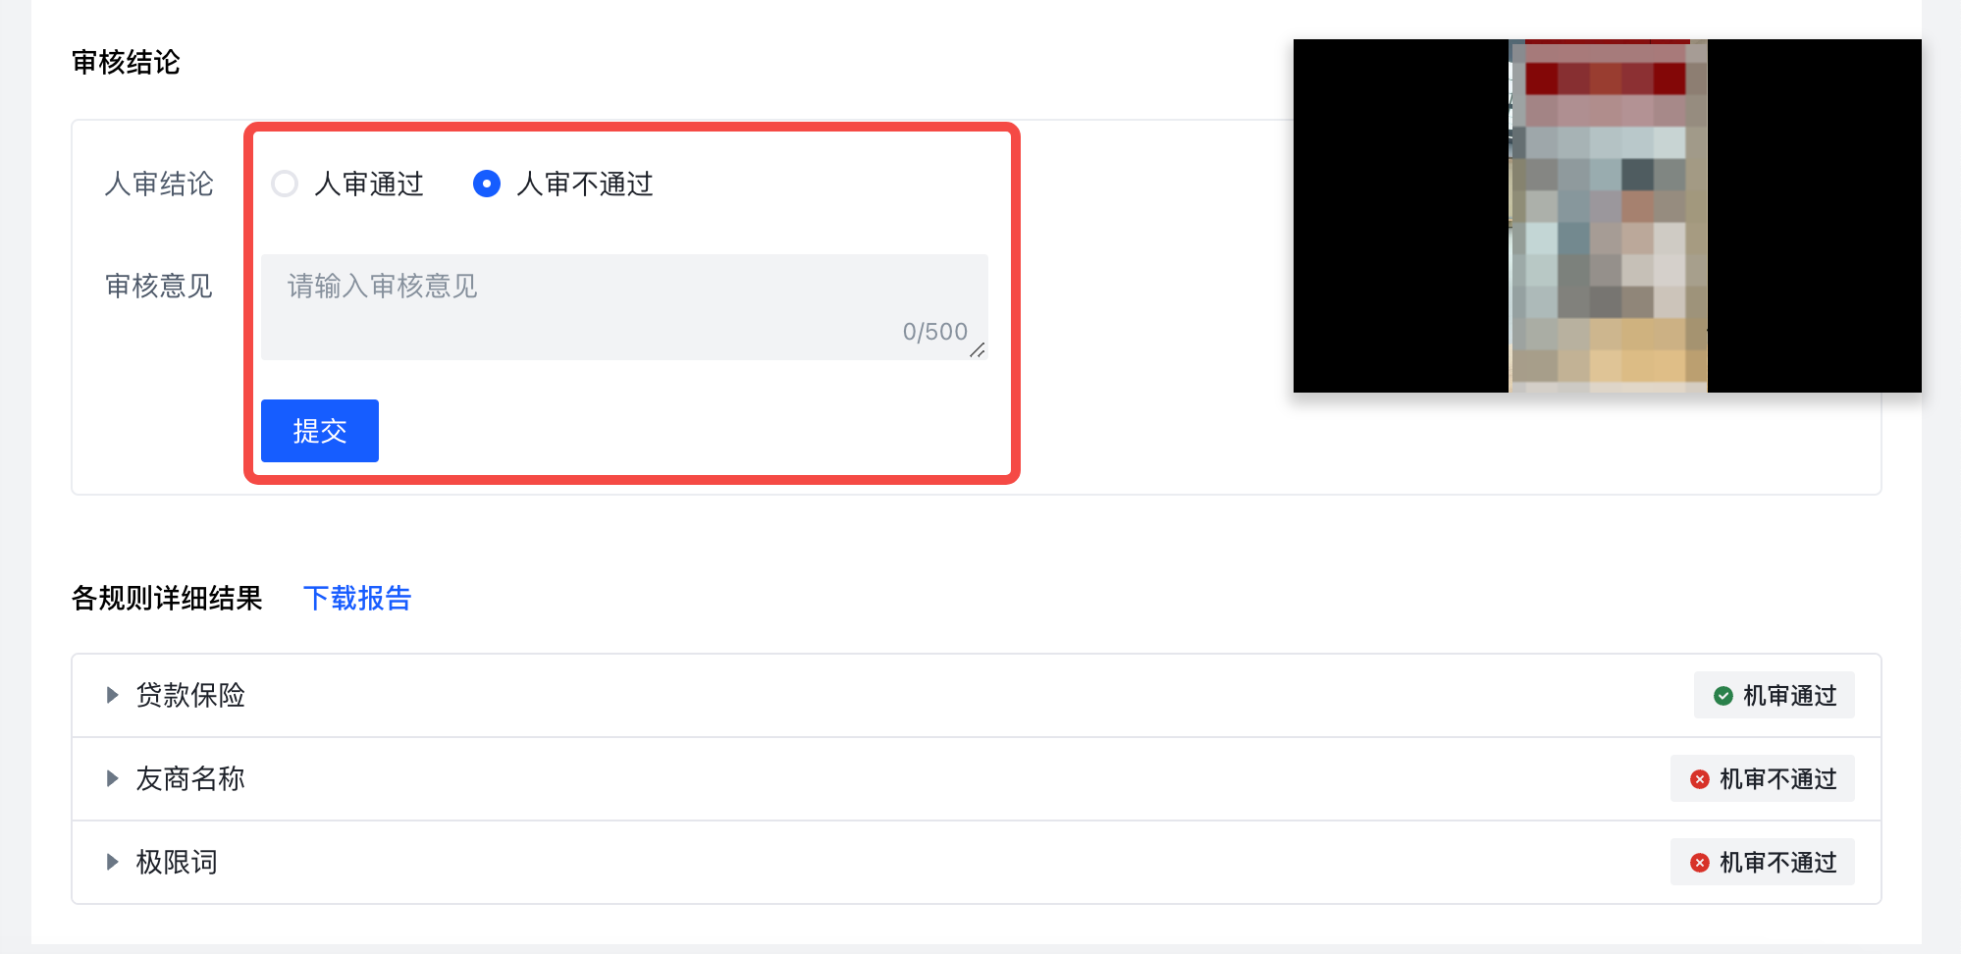Select the 人审不通过 radio button
Screen dimensions: 1961x954
coord(487,184)
